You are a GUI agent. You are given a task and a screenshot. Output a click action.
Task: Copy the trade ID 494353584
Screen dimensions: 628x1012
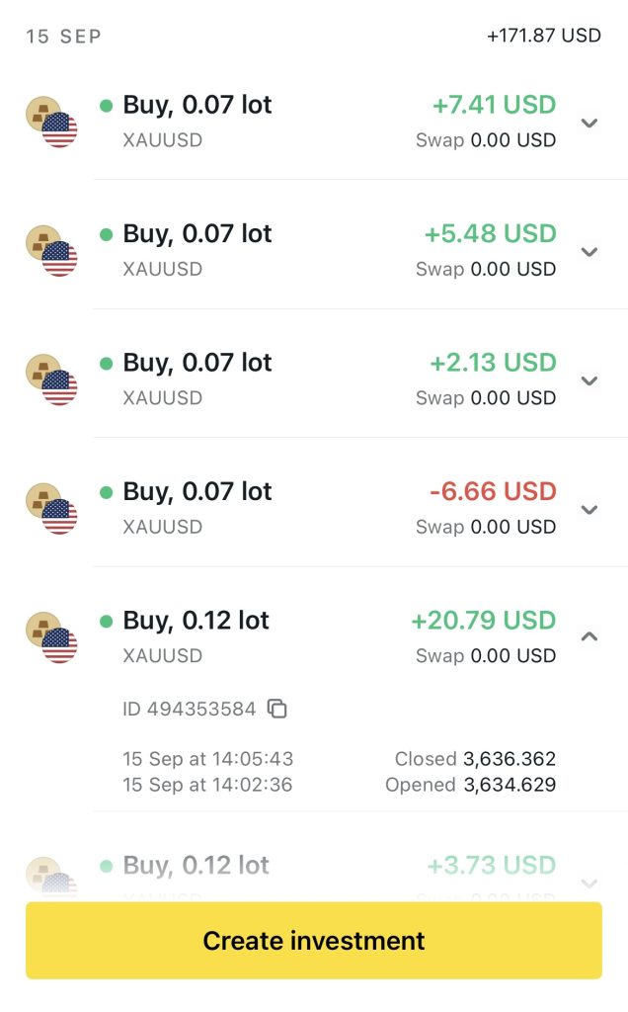277,709
